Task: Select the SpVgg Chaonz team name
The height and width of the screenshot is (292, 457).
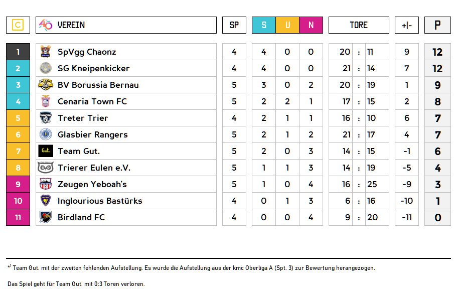Action: tap(87, 52)
